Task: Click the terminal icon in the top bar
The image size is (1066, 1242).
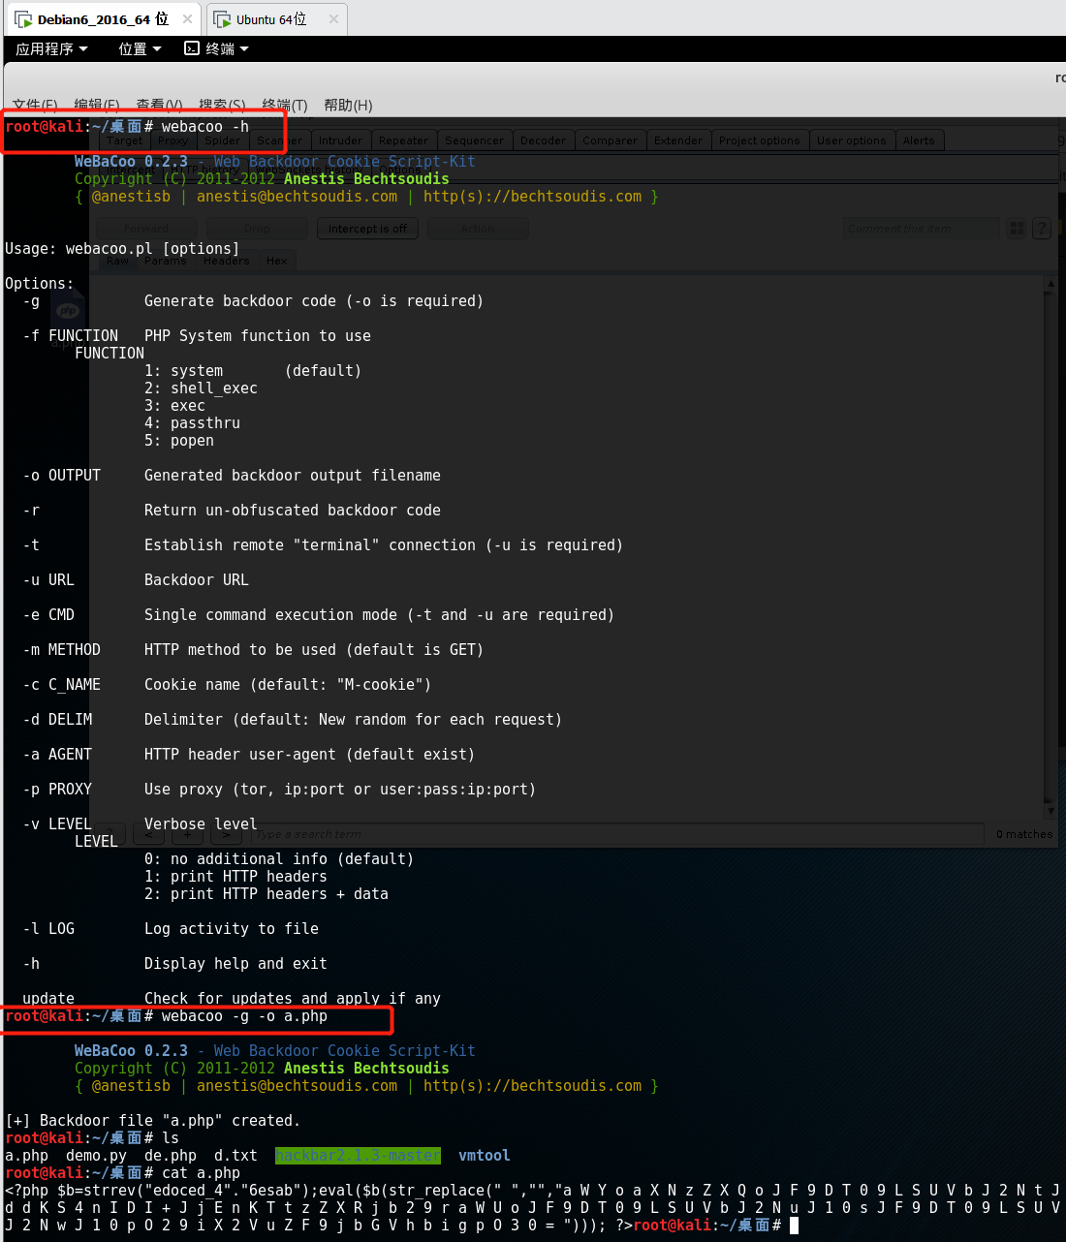Action: [192, 48]
